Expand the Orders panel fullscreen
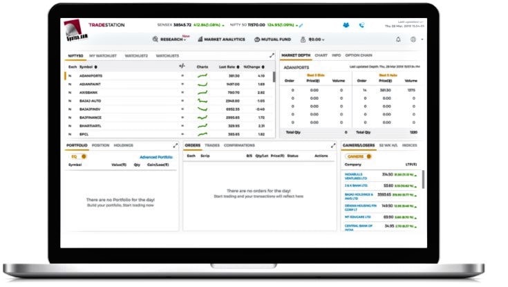This screenshot has width=508, height=287. [334, 146]
